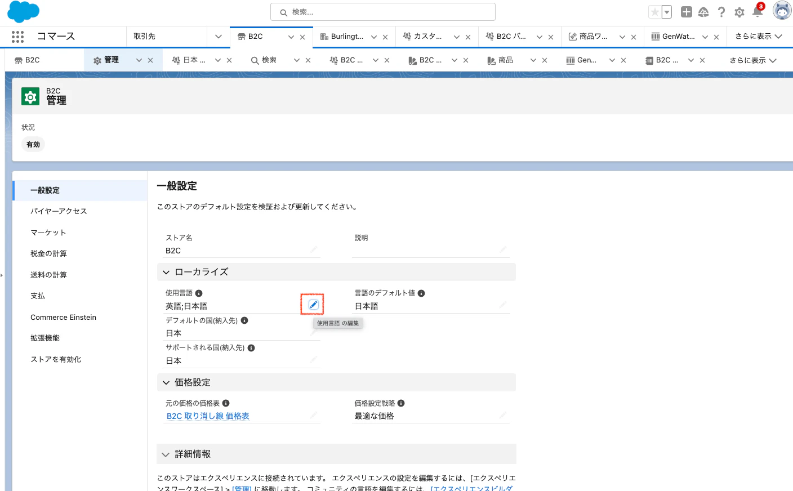The image size is (793, 491).
Task: Show info tooltip for デフォルトの国(納入先)
Action: pyautogui.click(x=244, y=320)
